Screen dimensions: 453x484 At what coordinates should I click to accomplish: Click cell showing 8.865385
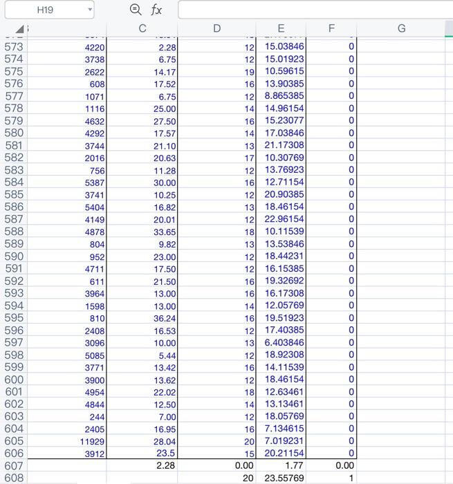click(281, 96)
